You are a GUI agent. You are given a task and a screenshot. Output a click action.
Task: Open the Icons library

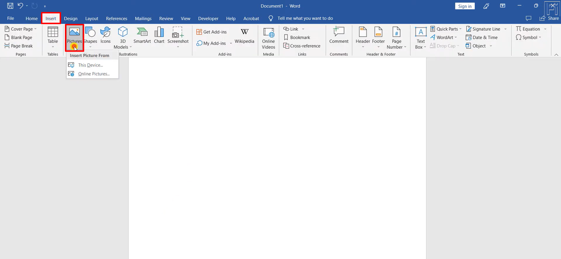[106, 35]
